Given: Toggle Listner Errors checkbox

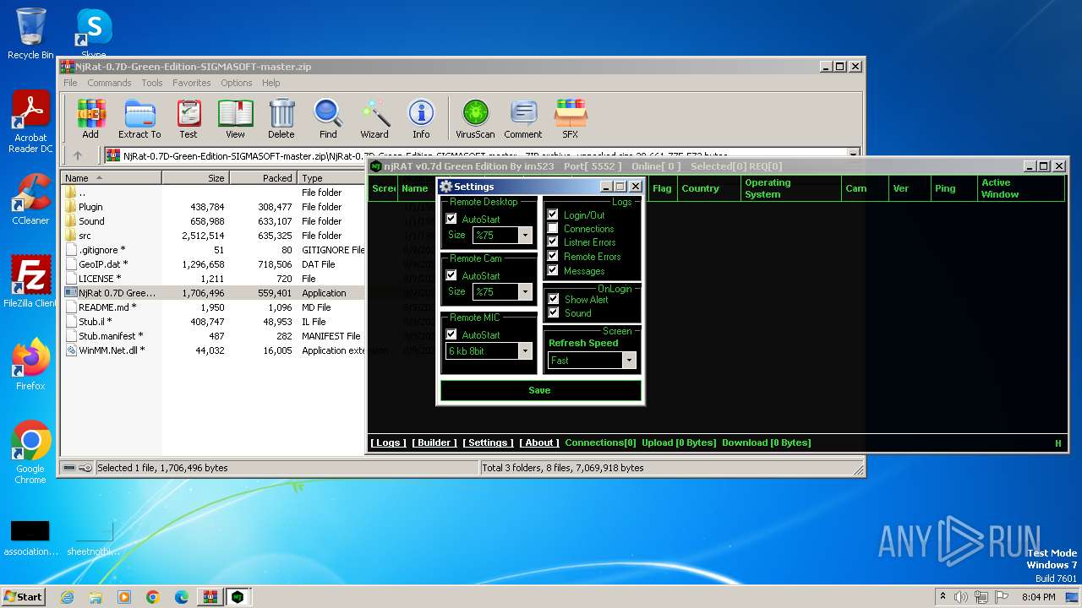Looking at the screenshot, I should [553, 242].
